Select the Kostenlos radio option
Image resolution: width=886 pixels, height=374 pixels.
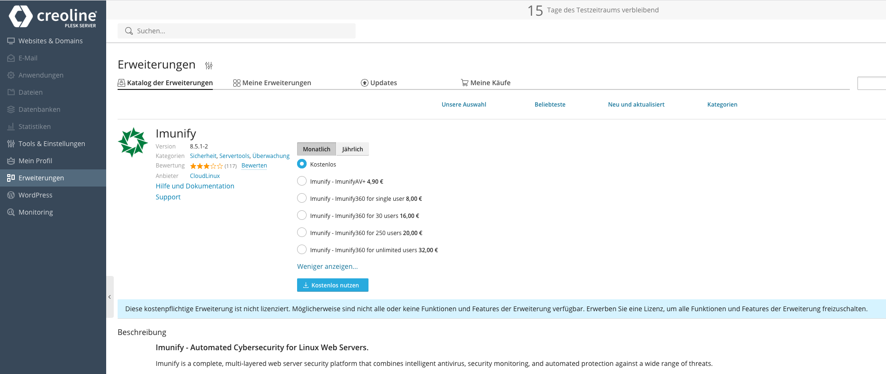coord(302,164)
